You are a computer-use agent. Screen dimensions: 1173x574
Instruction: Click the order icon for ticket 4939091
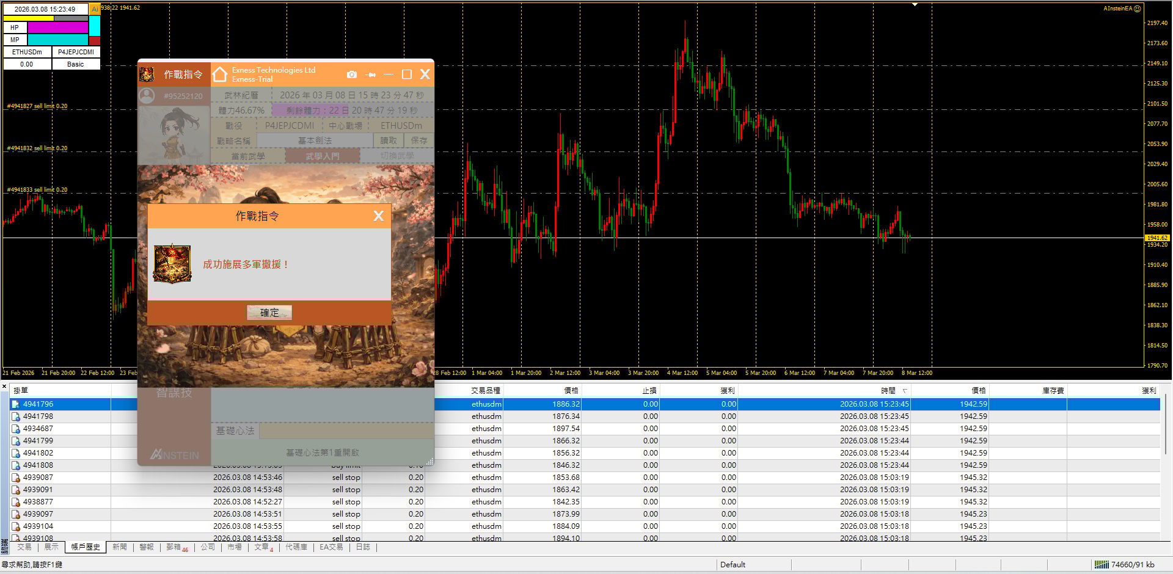[x=16, y=490]
